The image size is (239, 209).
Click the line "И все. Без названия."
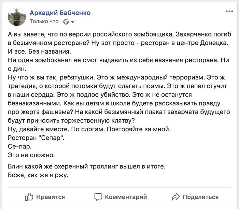click(39, 52)
